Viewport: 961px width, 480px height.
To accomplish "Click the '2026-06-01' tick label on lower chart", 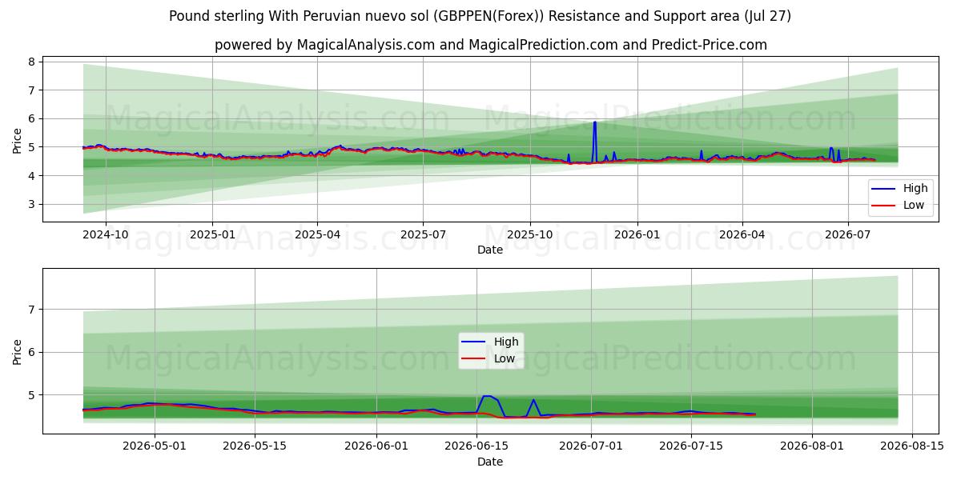I will (x=376, y=447).
